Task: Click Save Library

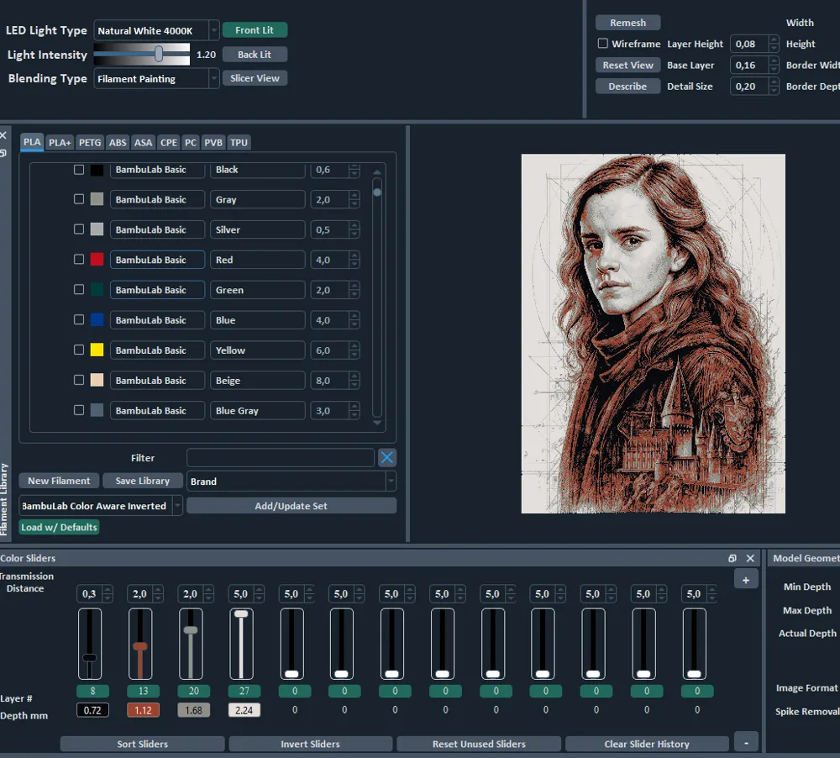Action: pyautogui.click(x=143, y=481)
